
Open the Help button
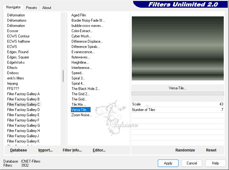tap(215, 163)
